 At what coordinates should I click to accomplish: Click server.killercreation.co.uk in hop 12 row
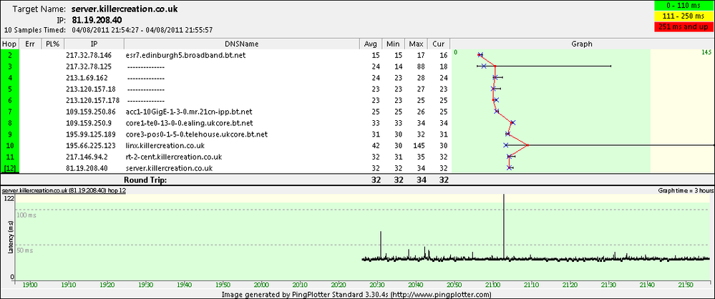point(170,169)
